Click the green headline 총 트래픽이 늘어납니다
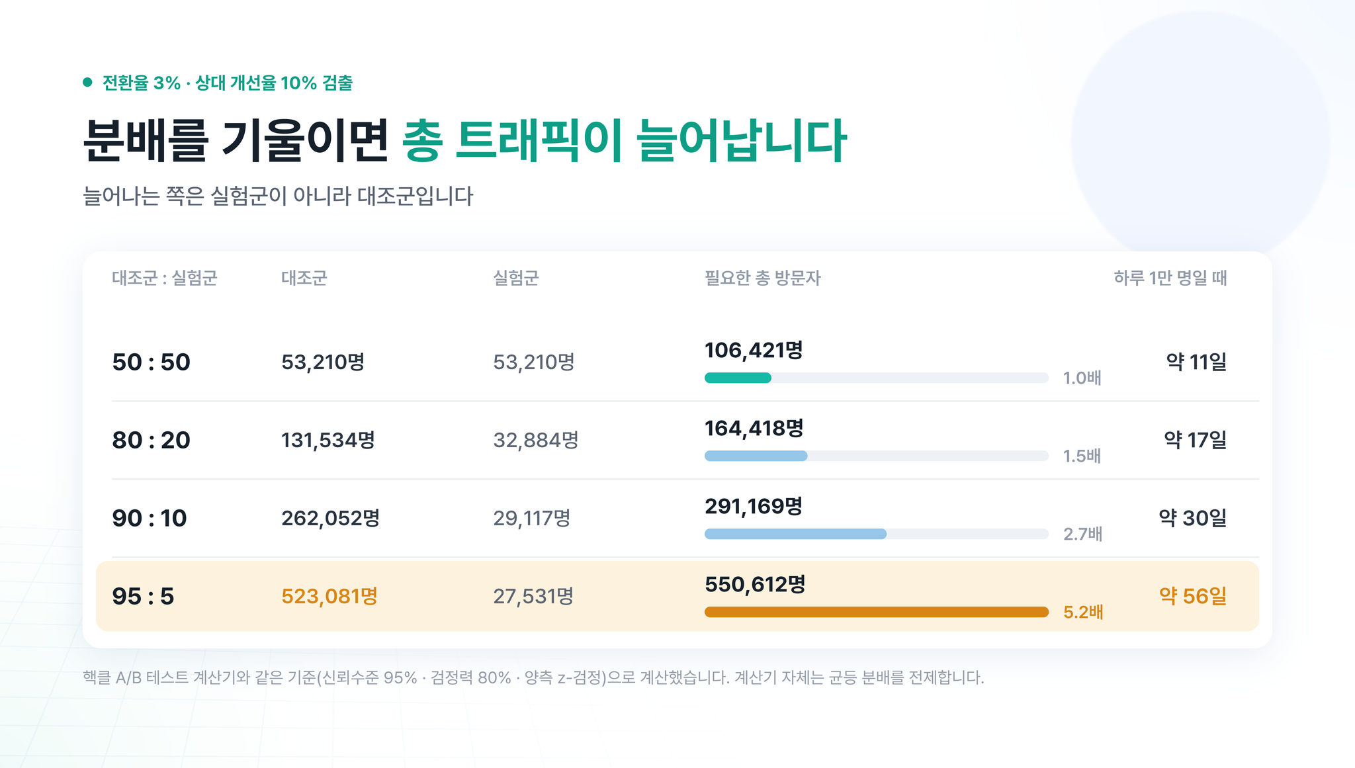 (x=625, y=141)
